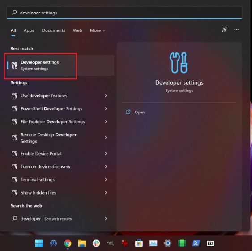
Task: Open the graph monitor app icon on the taskbar
Action: (154, 243)
